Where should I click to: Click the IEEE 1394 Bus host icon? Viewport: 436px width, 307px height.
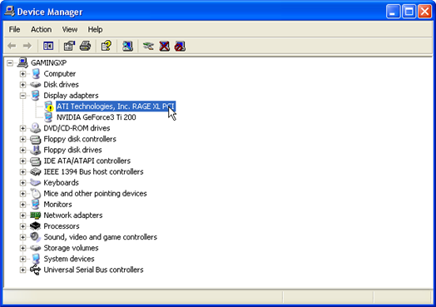pyautogui.click(x=36, y=171)
